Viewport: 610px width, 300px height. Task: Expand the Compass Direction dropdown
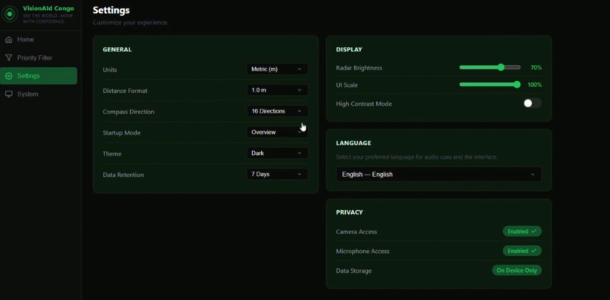(277, 111)
